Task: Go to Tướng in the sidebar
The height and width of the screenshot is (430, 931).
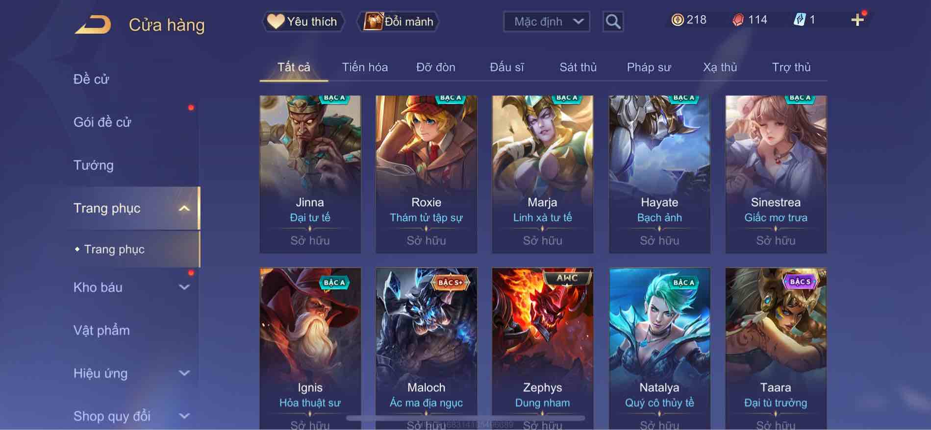Action: 94,166
